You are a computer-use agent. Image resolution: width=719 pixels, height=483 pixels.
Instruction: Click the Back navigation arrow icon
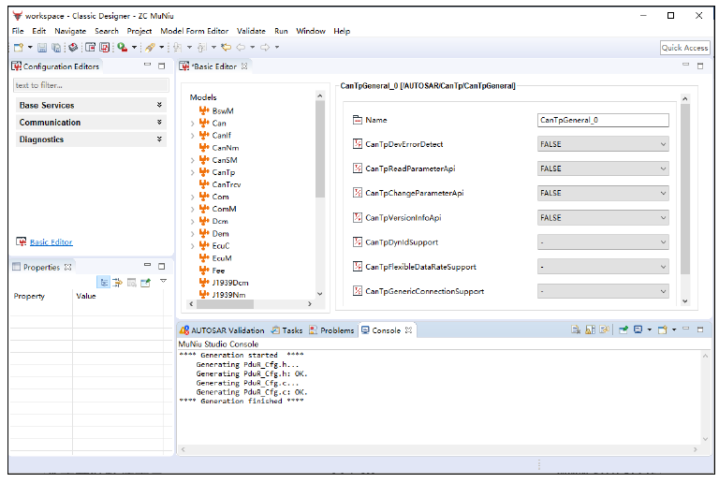pos(241,47)
